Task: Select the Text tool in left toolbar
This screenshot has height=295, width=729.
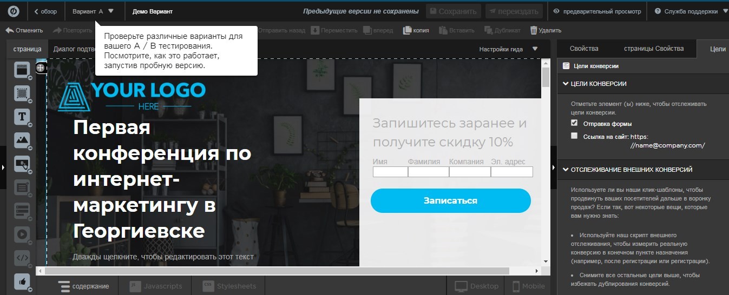Action: pyautogui.click(x=22, y=116)
